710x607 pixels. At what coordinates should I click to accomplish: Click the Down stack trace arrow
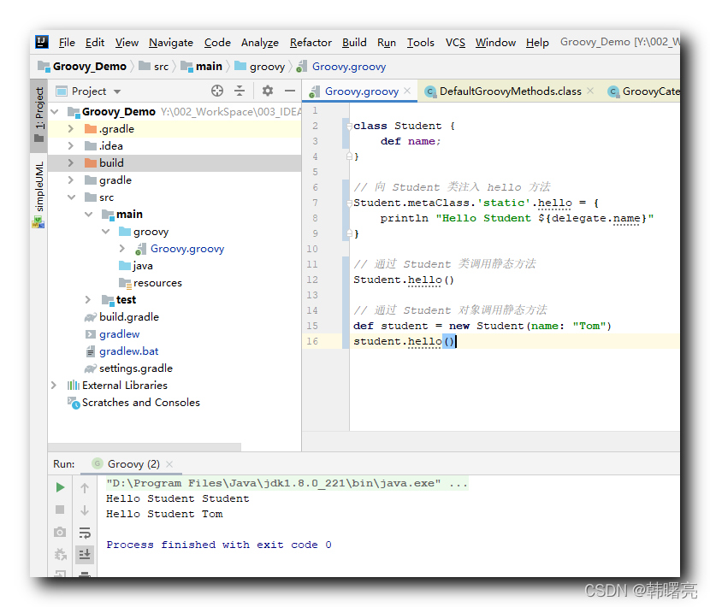85,510
